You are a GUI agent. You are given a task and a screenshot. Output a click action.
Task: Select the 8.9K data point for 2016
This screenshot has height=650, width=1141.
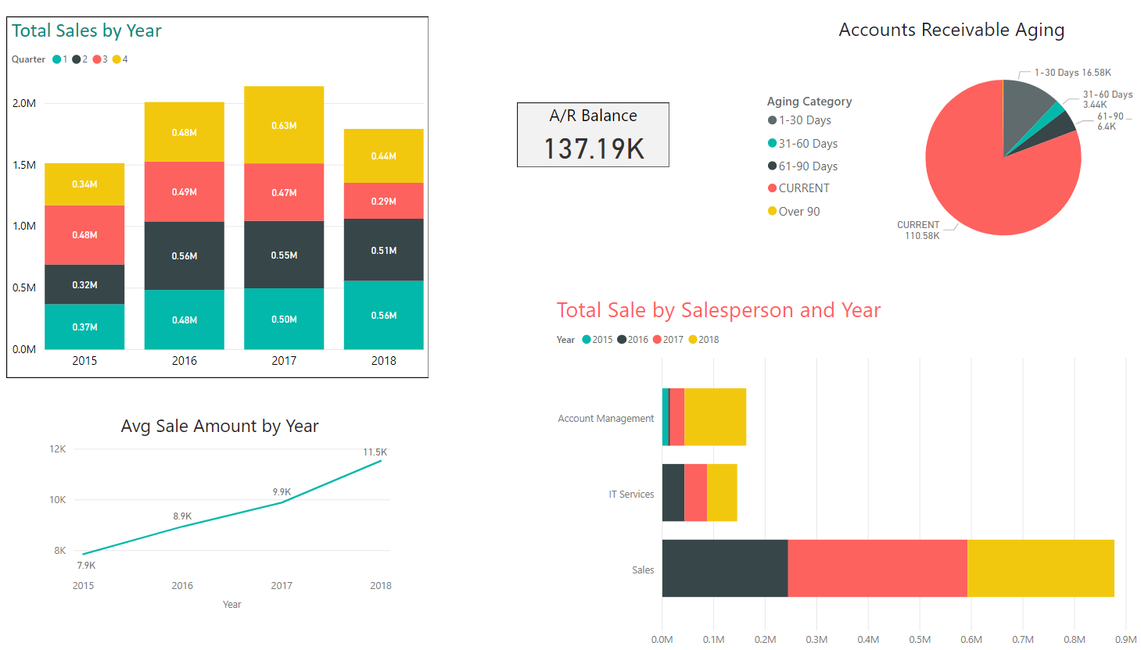coord(182,527)
